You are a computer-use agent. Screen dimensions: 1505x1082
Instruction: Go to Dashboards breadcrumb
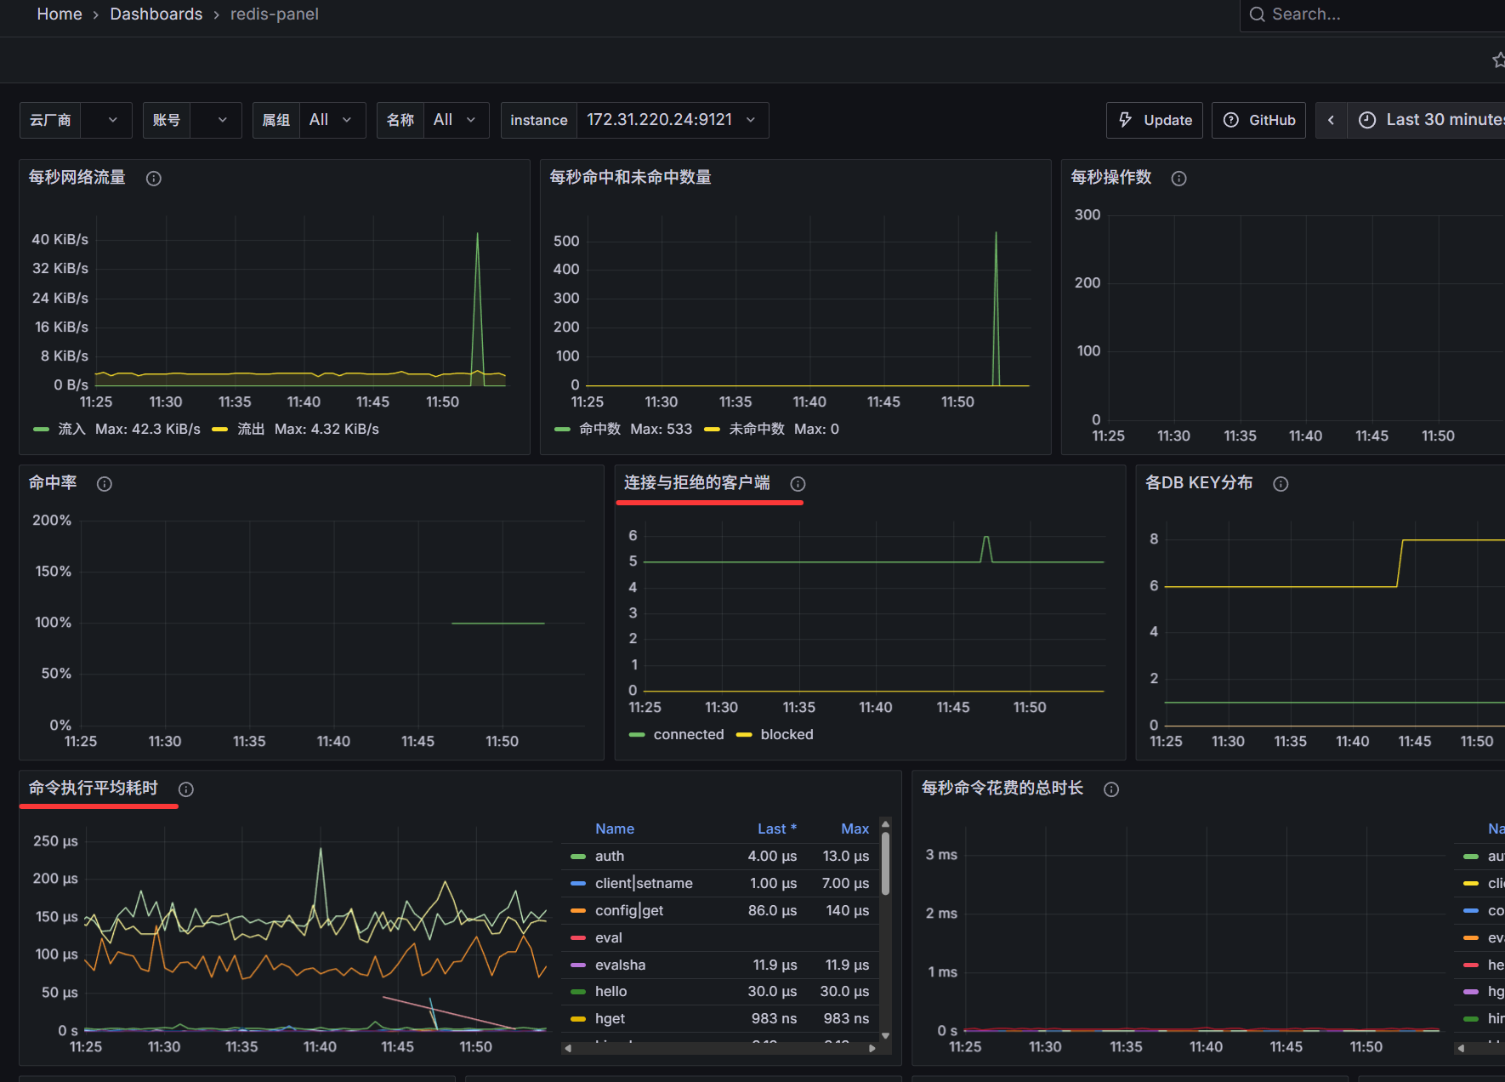pos(156,14)
